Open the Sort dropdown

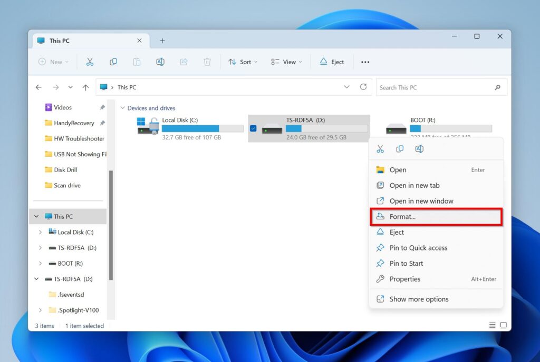(243, 62)
